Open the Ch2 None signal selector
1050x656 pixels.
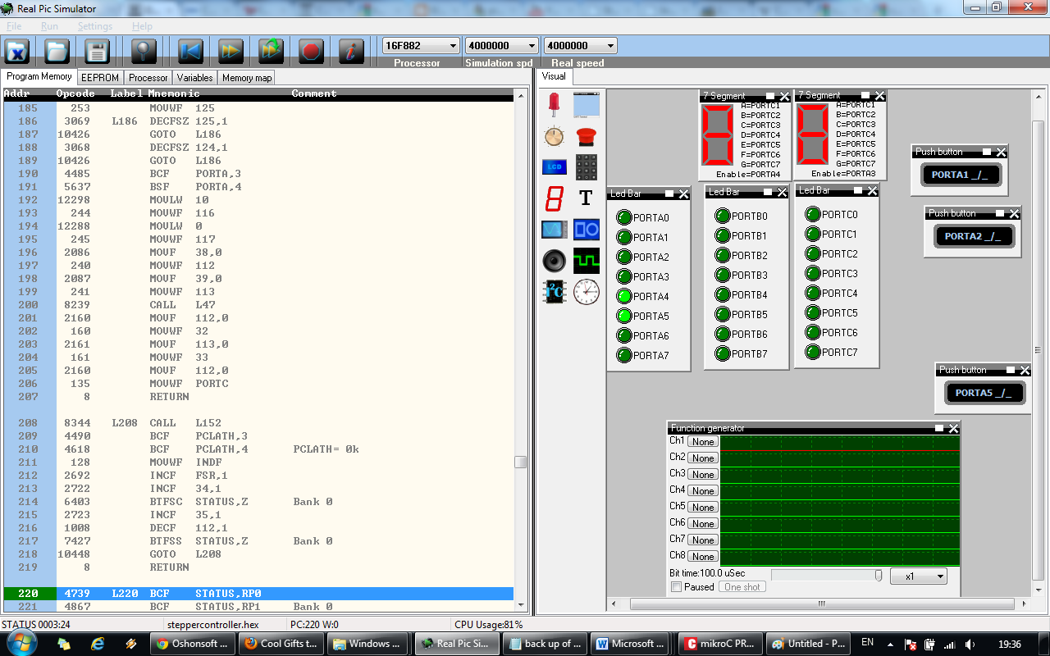click(x=702, y=458)
